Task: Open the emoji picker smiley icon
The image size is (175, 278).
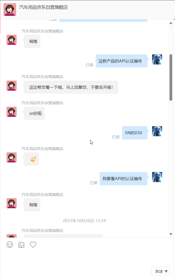Action: click(10, 245)
